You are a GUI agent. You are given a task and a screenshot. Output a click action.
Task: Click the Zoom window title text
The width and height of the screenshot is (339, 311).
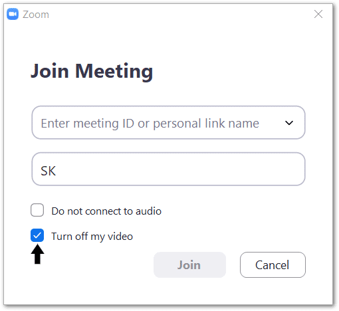click(x=36, y=15)
